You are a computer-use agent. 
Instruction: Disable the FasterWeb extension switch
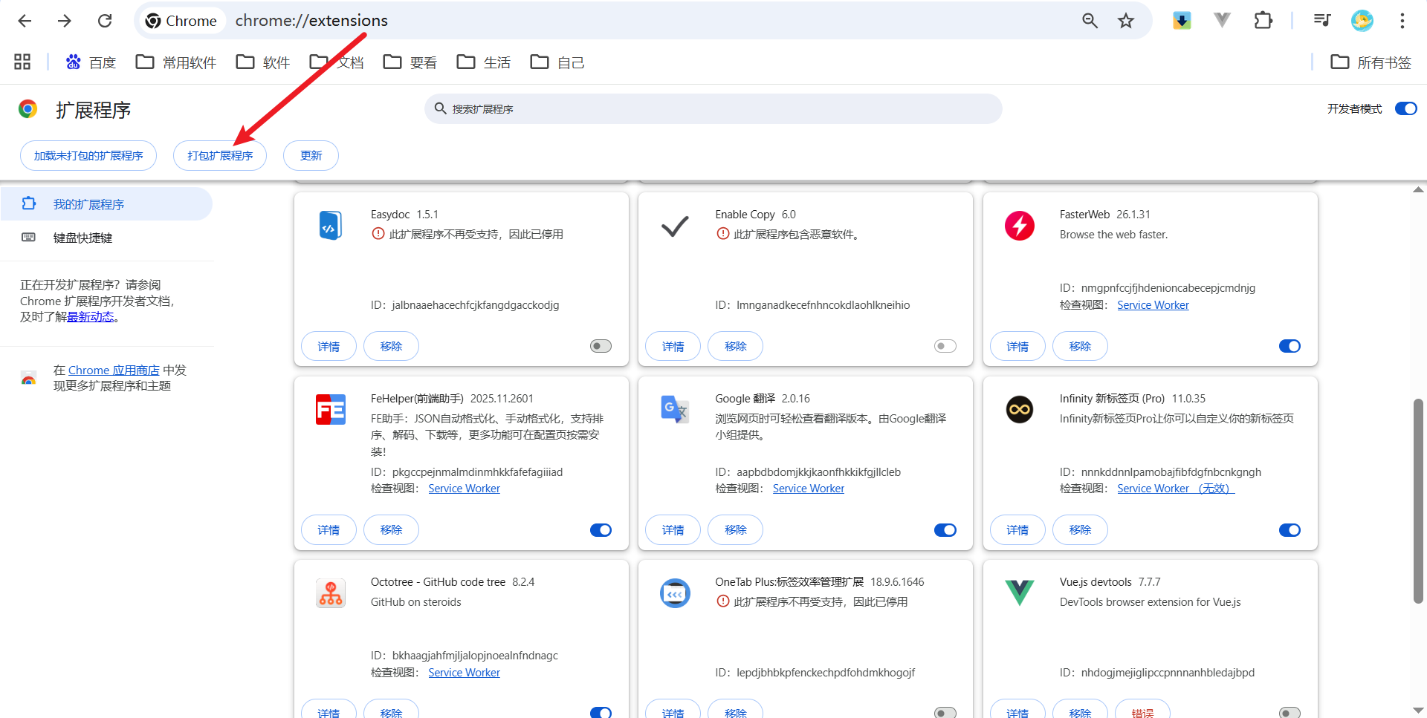(1290, 346)
